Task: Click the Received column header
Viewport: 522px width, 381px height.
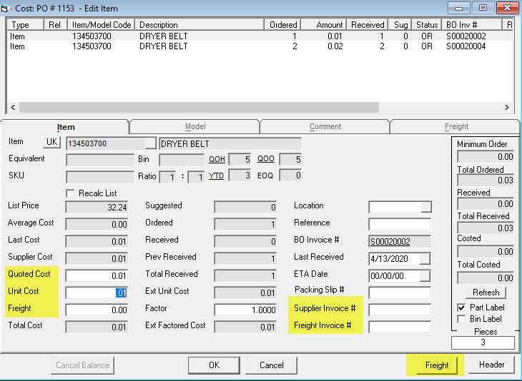Action: pyautogui.click(x=368, y=25)
